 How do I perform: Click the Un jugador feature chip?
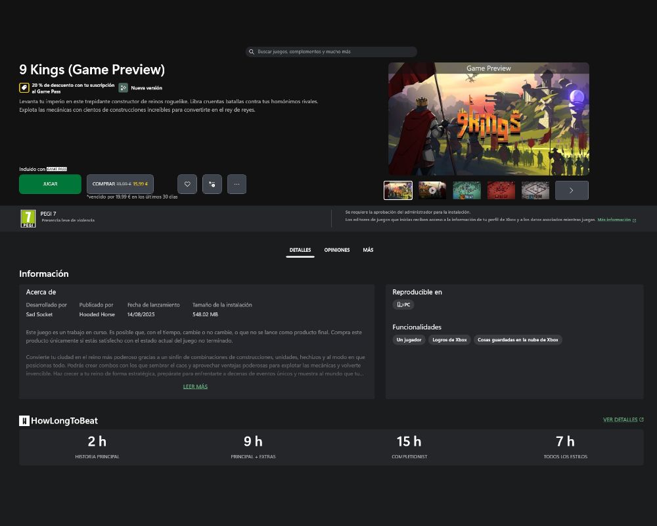(x=409, y=340)
